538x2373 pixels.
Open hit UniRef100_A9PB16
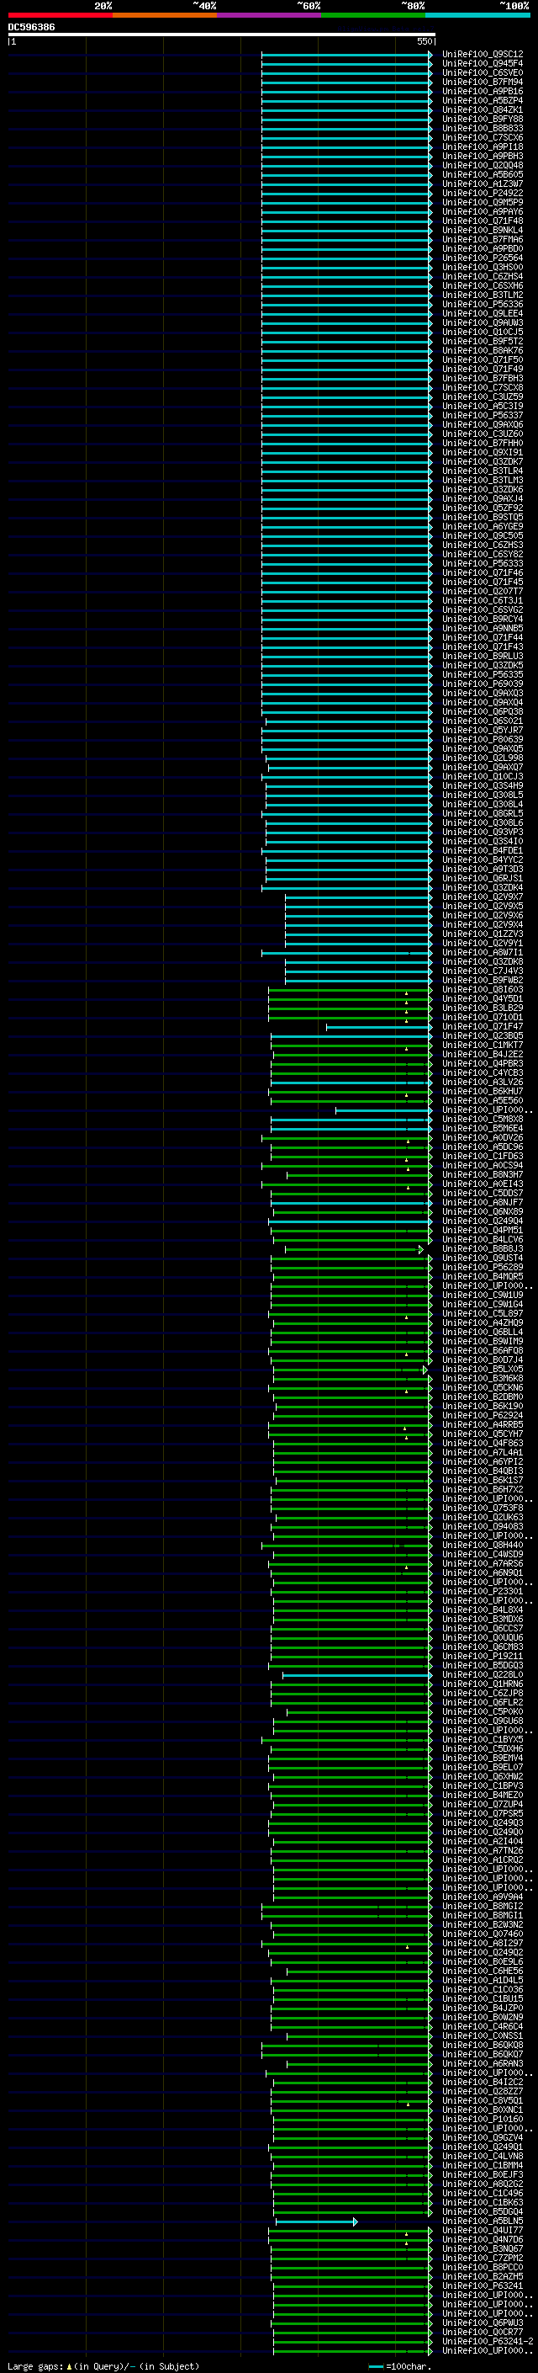(x=483, y=91)
